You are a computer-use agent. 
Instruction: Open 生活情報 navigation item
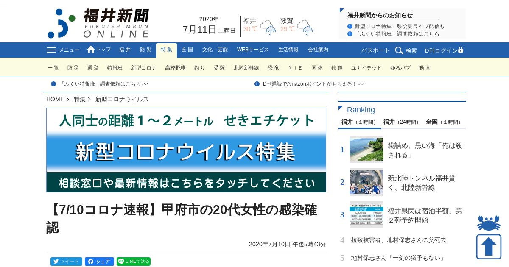(288, 50)
